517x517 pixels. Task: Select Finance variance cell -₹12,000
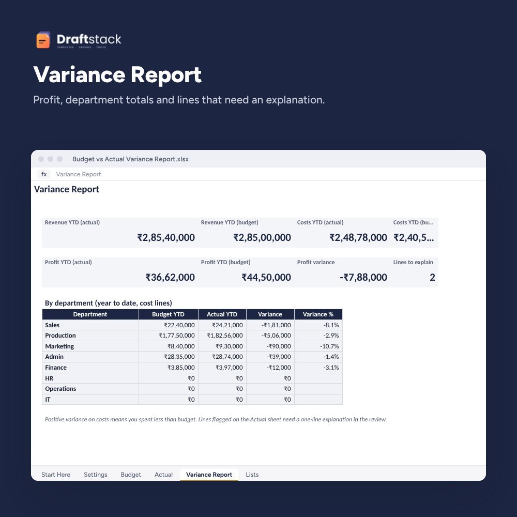click(x=270, y=368)
